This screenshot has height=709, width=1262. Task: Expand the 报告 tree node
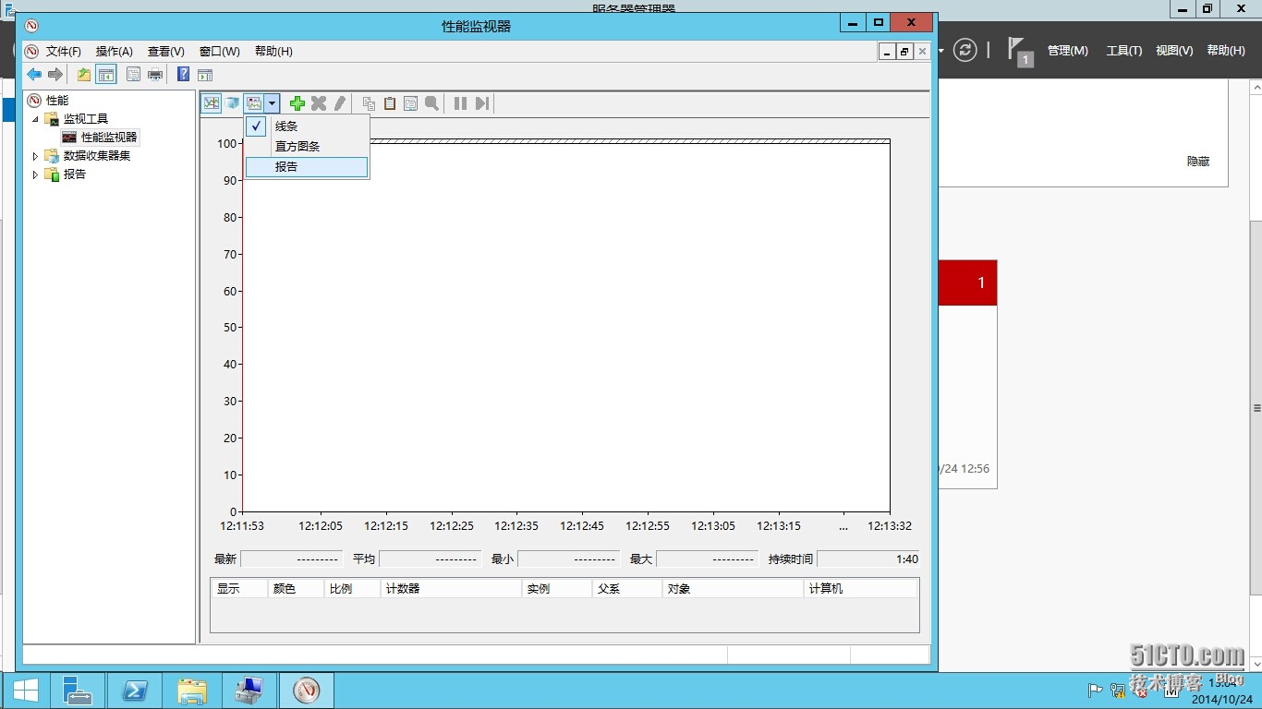(36, 174)
